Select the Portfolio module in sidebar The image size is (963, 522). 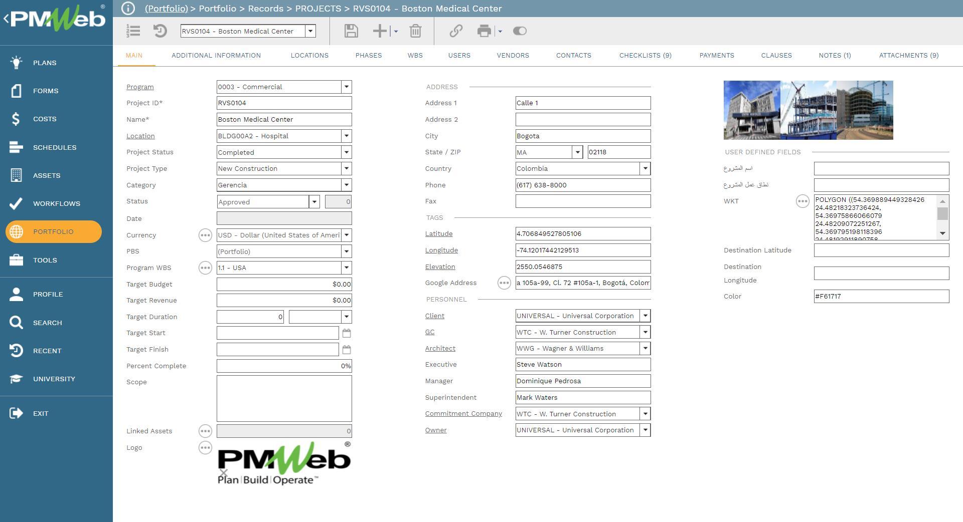tap(54, 231)
